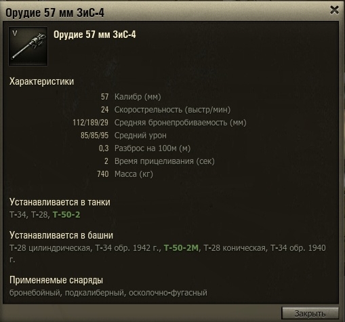345x322 pixels.
Task: Click the tier V badge on gun icon
Action: point(15,34)
